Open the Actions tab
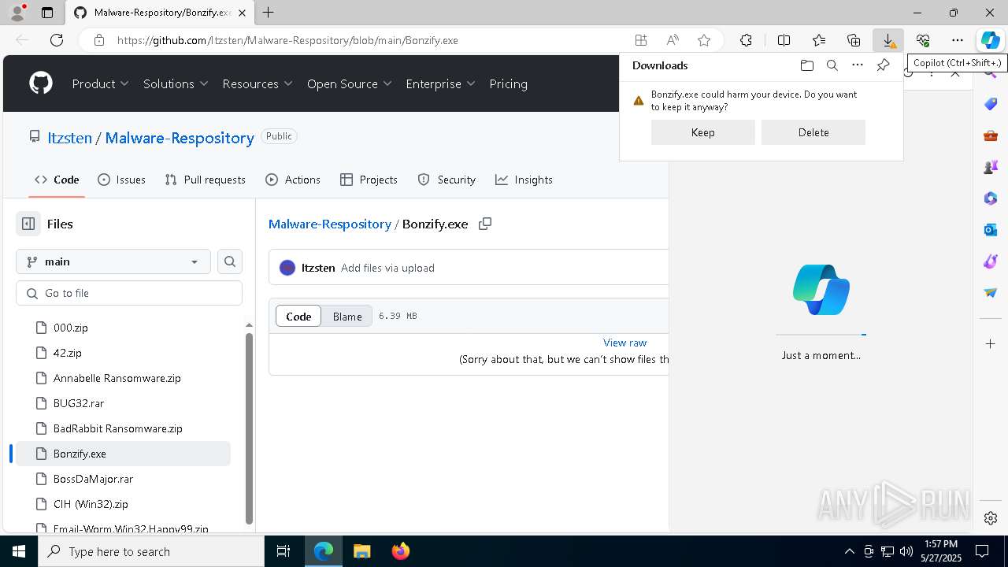This screenshot has width=1008, height=567. tap(293, 180)
